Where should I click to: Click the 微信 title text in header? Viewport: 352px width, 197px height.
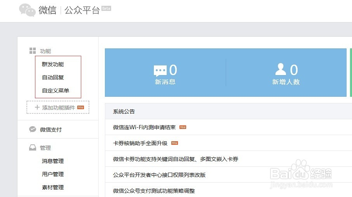tap(47, 10)
